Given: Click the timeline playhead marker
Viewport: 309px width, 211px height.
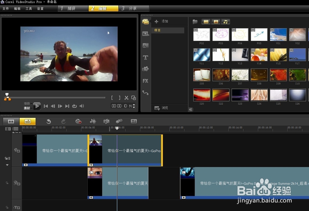Looking at the screenshot, I should [117, 128].
